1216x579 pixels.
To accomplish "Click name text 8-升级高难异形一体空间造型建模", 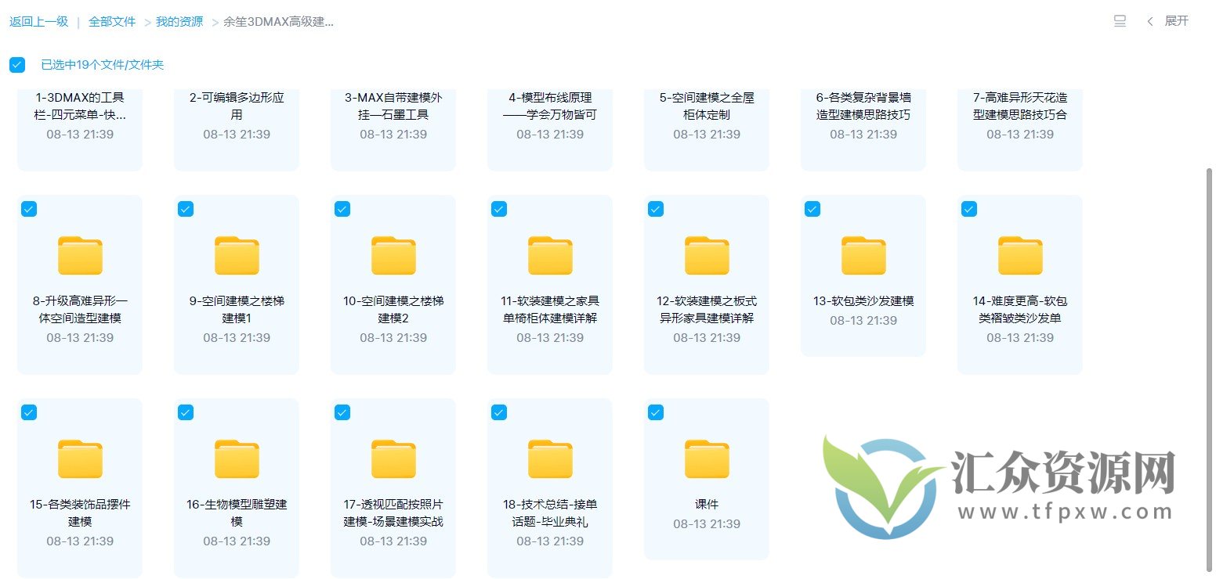I will click(x=80, y=310).
